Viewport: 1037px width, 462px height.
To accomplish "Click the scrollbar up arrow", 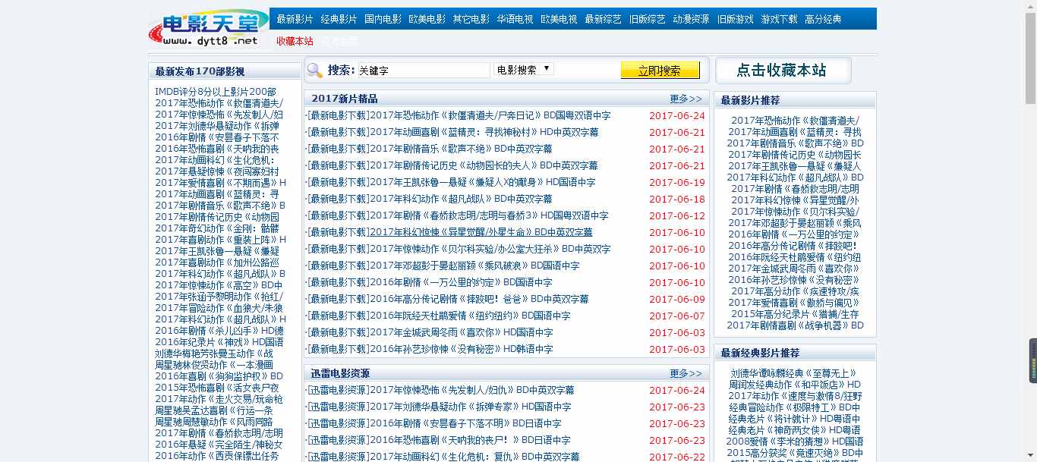I will tap(1030, 5).
